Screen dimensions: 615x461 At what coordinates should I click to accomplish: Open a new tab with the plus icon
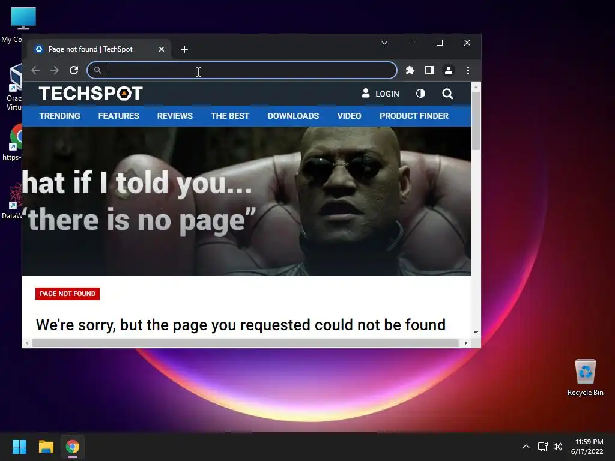(x=184, y=49)
